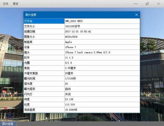This screenshot has width=164, height=126.
Task: Open the 文件 menu
Action: coord(6,4)
